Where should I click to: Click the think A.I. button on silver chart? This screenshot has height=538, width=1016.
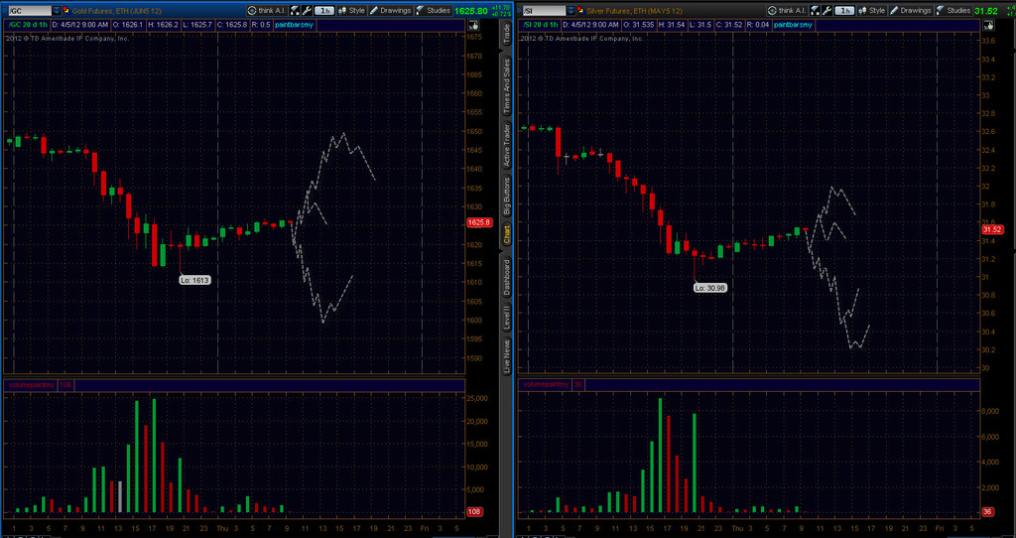(x=785, y=10)
